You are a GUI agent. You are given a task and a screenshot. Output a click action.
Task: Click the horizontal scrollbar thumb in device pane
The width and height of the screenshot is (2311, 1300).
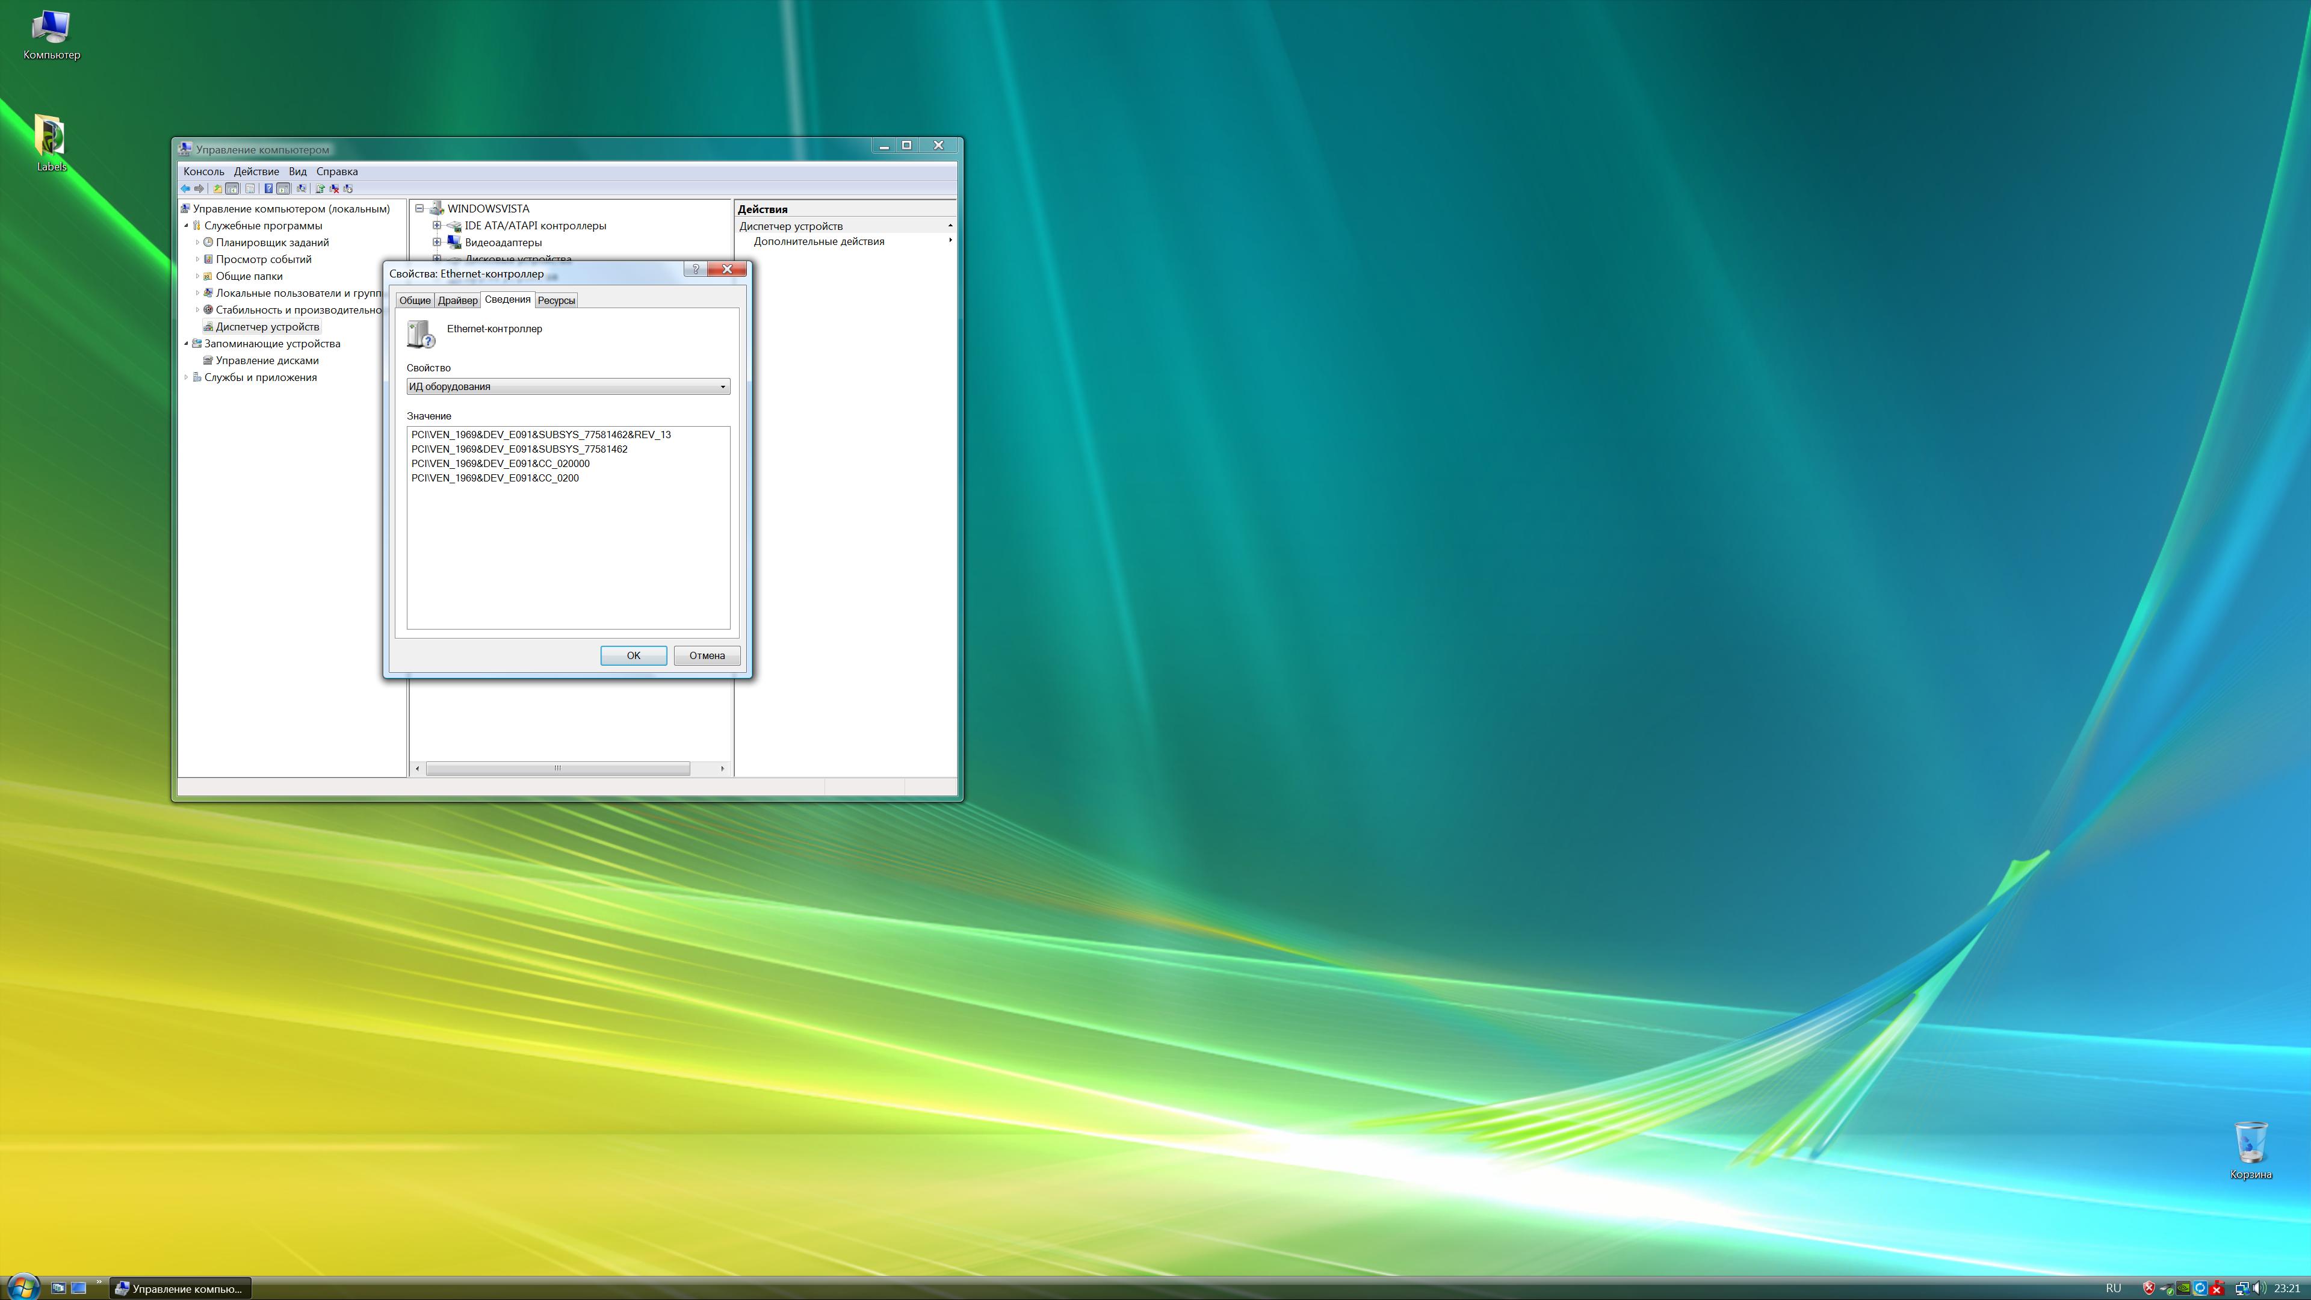pos(557,768)
